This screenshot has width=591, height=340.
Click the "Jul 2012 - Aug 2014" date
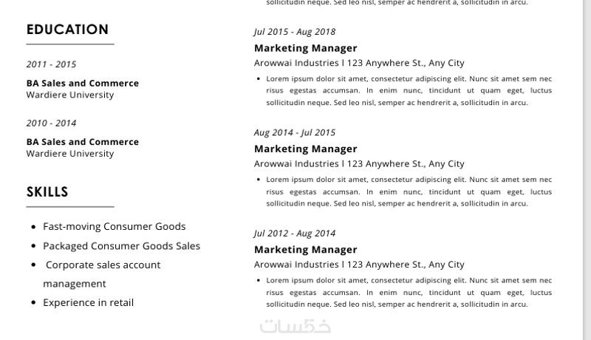click(294, 233)
